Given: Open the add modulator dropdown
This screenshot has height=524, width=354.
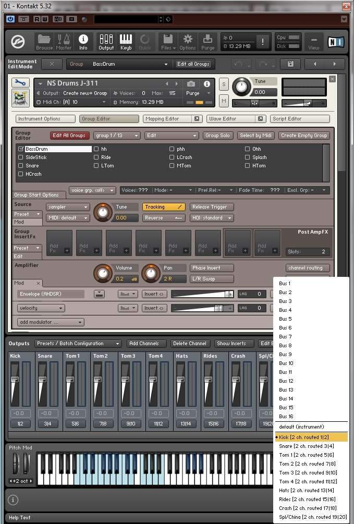Looking at the screenshot, I should pyautogui.click(x=51, y=322).
